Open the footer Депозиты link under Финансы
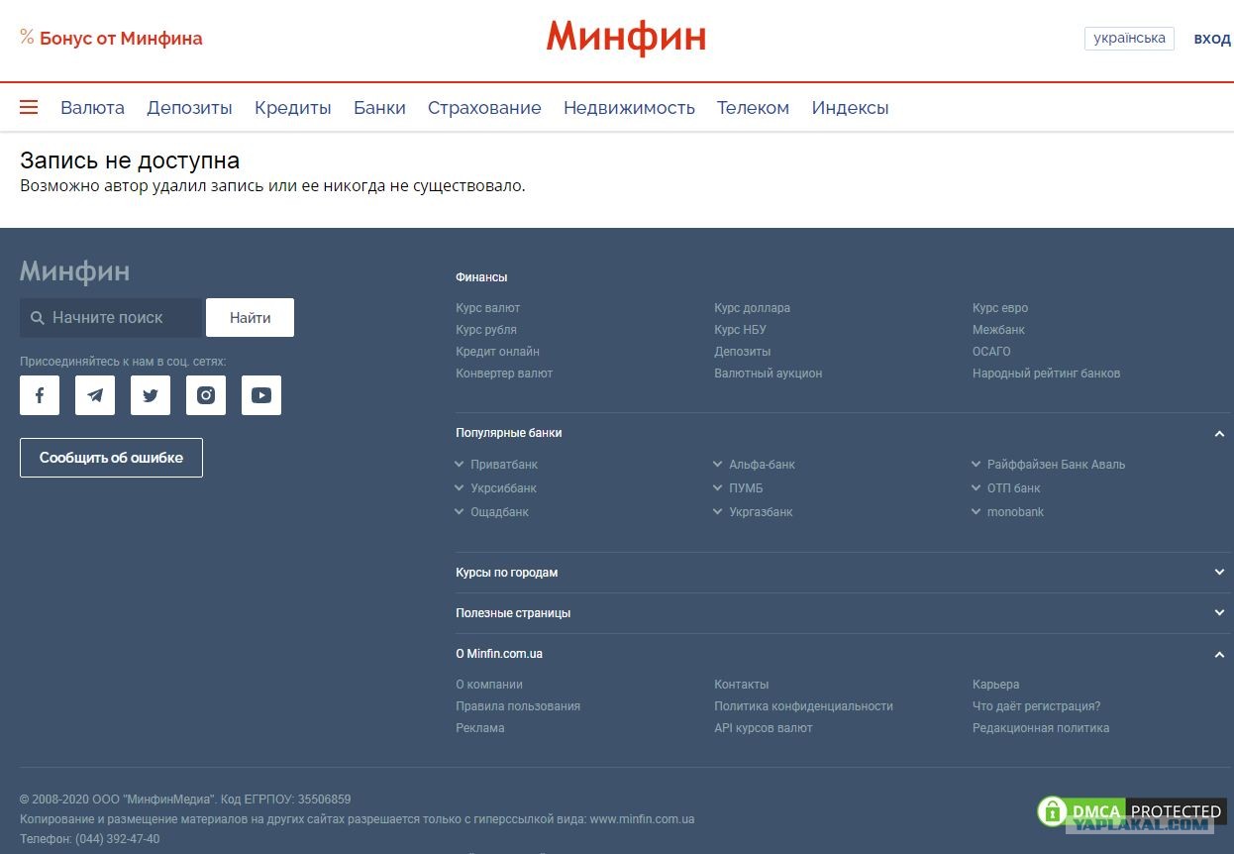Screen dimensions: 1234x854 tap(742, 352)
